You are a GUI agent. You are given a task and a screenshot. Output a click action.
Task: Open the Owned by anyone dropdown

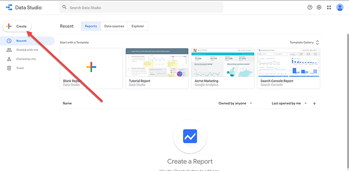coord(235,103)
